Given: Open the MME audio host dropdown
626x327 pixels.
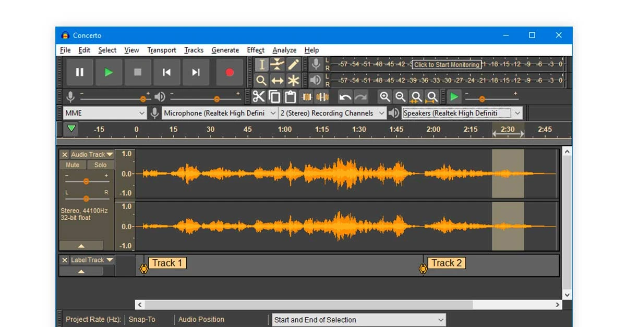Looking at the screenshot, I should click(x=104, y=113).
